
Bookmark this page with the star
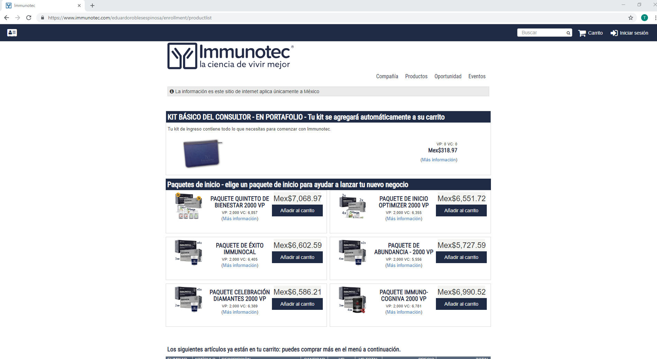631,18
